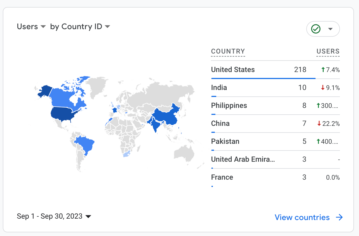Open the Users metric dropdown
This screenshot has width=359, height=236.
(x=31, y=27)
